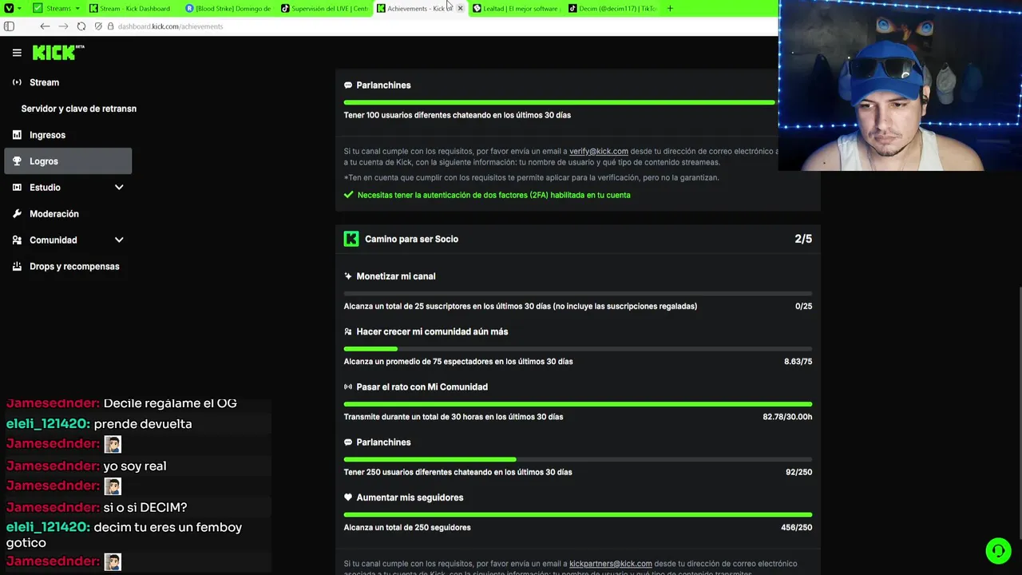Click the Camino para ser Socio Kick icon
1022x575 pixels.
pyautogui.click(x=351, y=239)
